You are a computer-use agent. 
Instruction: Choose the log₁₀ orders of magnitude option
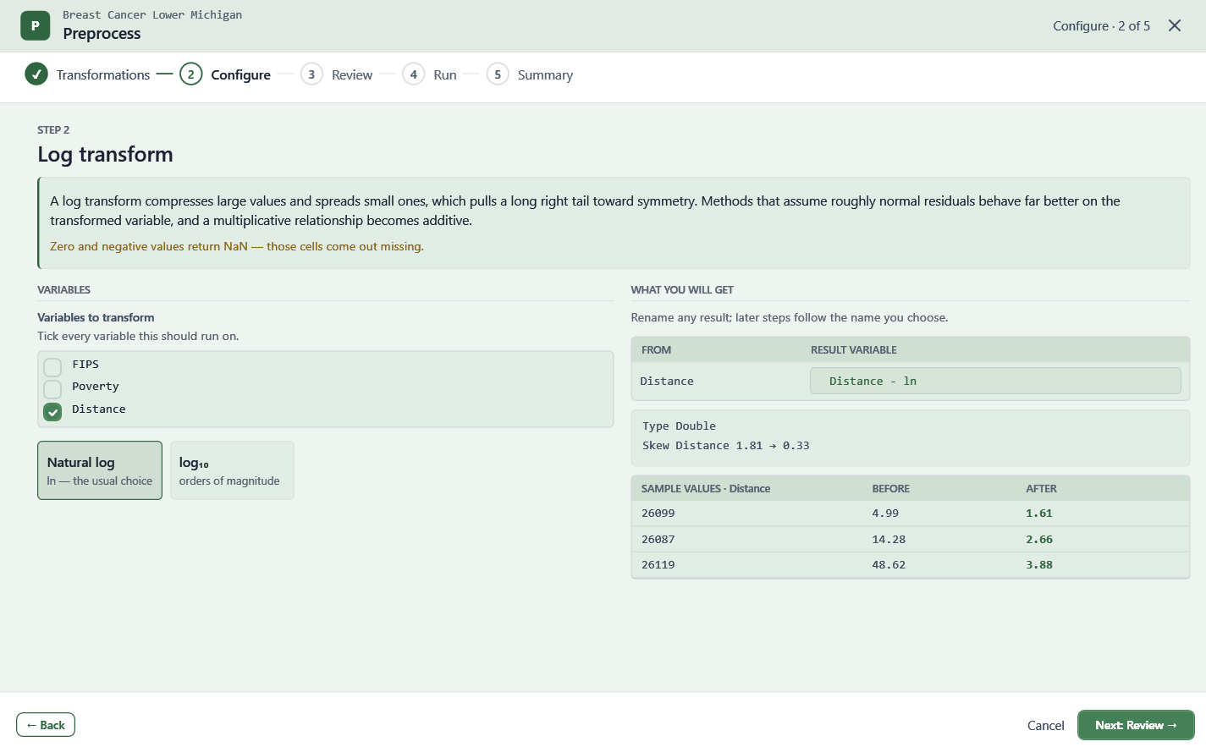point(232,470)
